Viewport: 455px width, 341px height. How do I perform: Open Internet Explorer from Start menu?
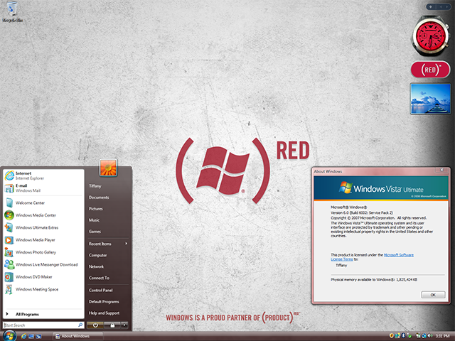[x=28, y=175]
